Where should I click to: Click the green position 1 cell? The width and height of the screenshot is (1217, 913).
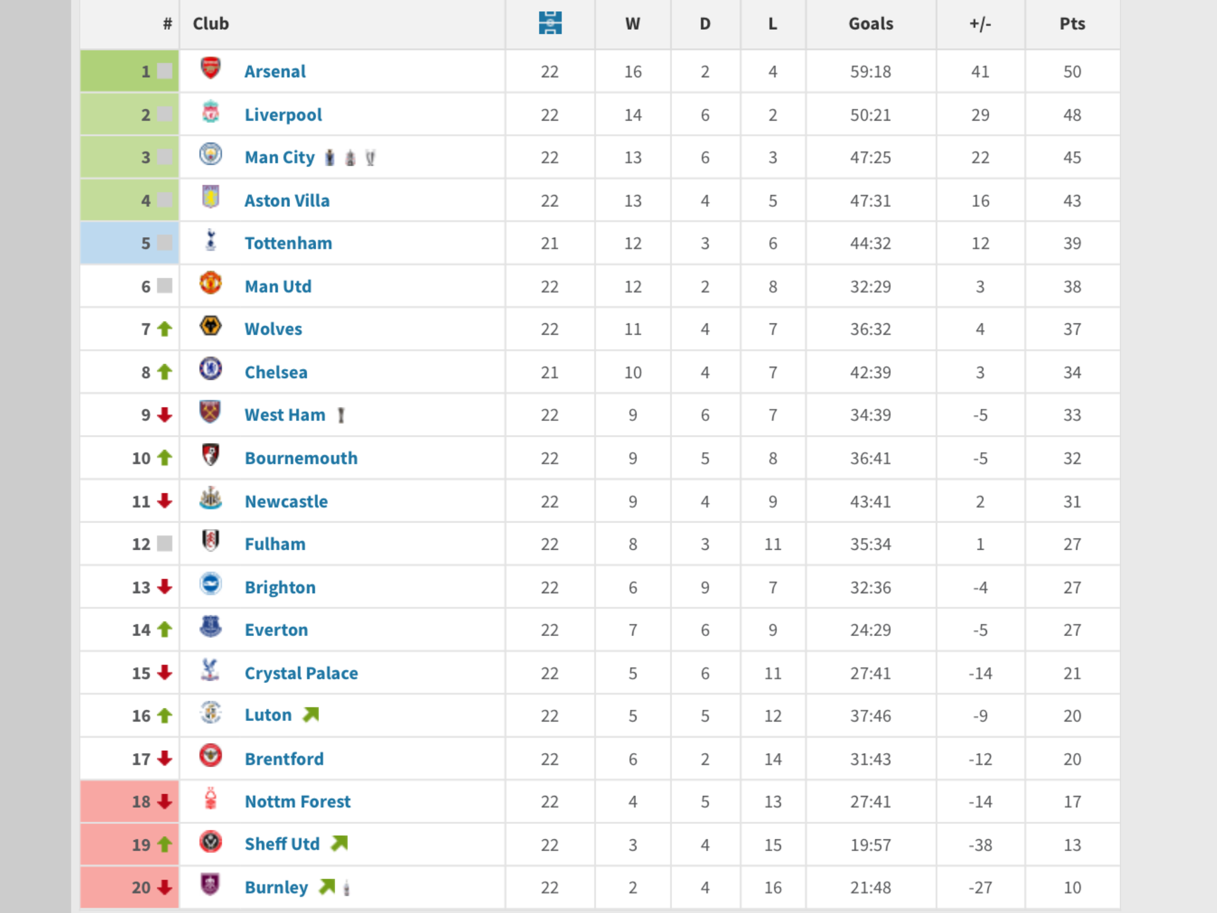[x=130, y=71]
